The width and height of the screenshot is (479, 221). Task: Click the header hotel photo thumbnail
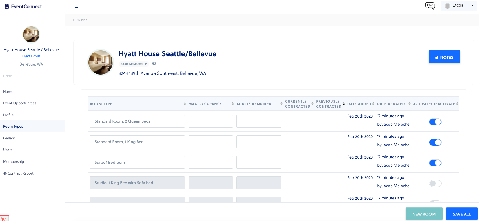[x=101, y=62]
